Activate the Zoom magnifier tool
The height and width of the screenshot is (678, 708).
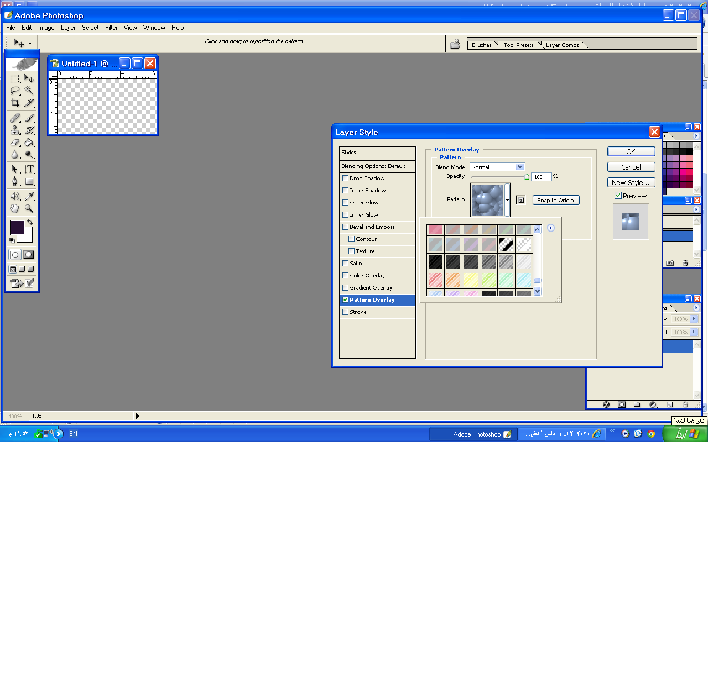29,209
